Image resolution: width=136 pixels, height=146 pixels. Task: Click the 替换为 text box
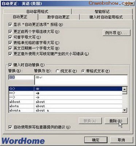tap(81, 80)
